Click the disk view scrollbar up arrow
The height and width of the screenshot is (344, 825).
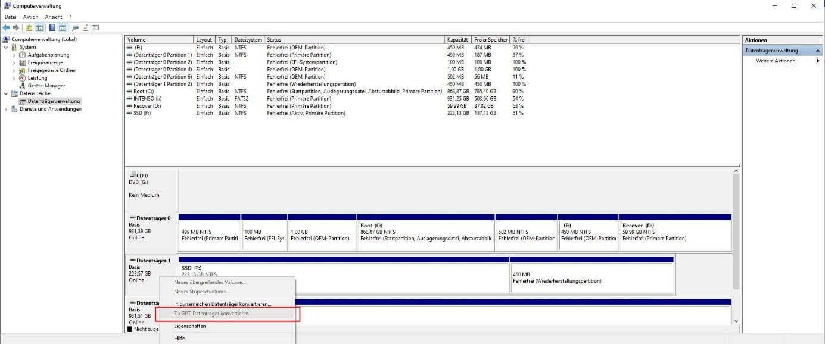tap(736, 172)
